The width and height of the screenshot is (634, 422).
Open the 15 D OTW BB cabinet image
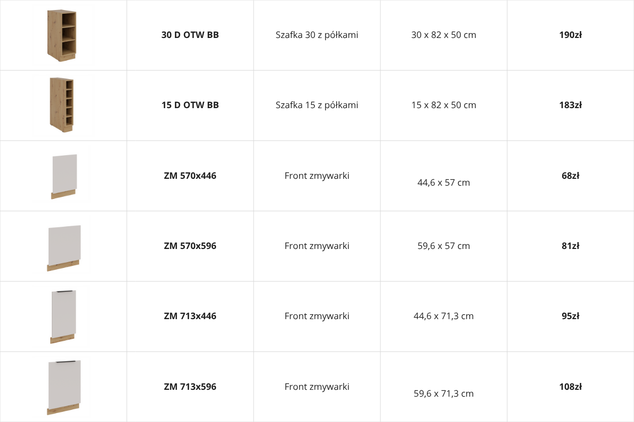pos(63,105)
